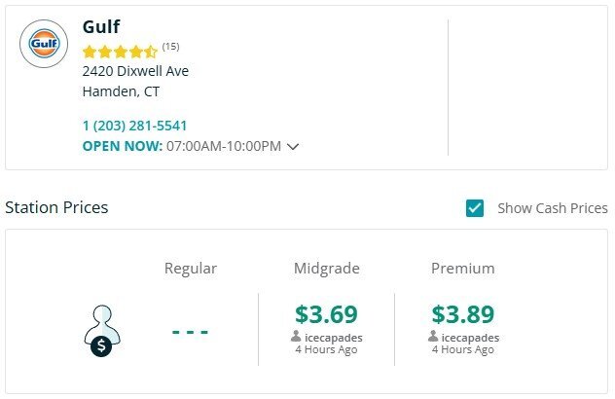Click the Regular fuel column label
The width and height of the screenshot is (615, 399).
[191, 269]
